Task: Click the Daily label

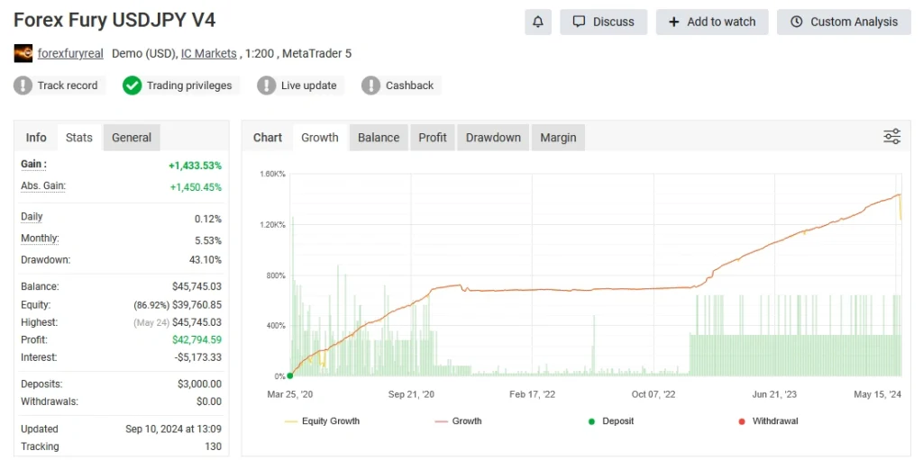Action: pyautogui.click(x=32, y=216)
